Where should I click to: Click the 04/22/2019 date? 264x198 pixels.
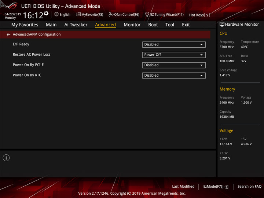13,14
